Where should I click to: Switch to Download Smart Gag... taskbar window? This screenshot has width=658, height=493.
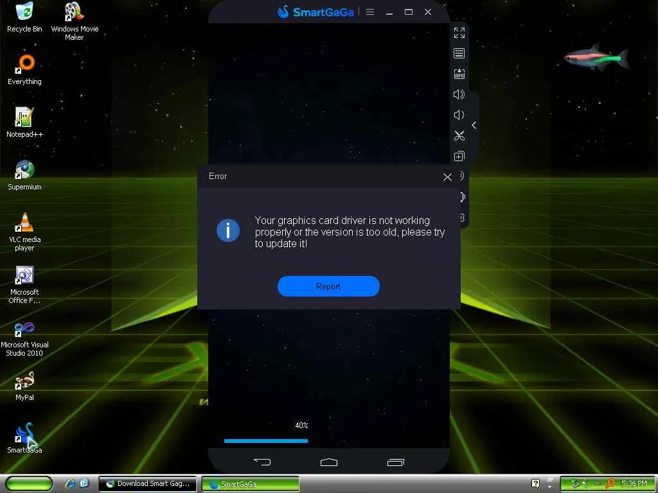[x=148, y=484]
